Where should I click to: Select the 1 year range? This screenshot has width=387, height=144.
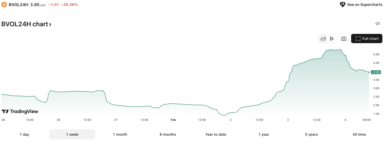(263, 134)
